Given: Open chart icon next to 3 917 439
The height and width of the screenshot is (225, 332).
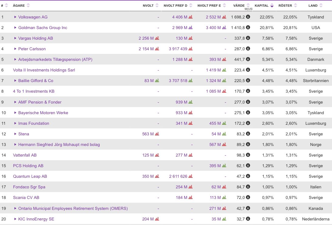Looking at the screenshot, I should [x=190, y=48].
